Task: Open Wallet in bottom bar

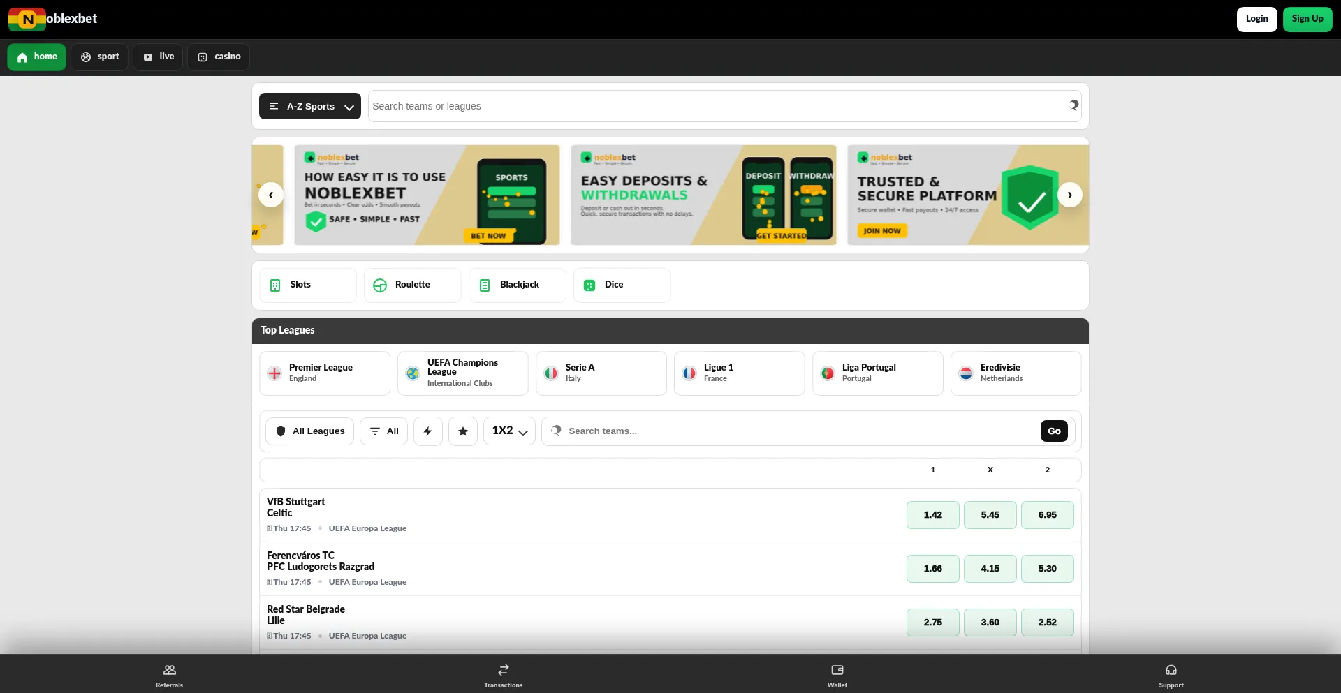Action: 837,676
